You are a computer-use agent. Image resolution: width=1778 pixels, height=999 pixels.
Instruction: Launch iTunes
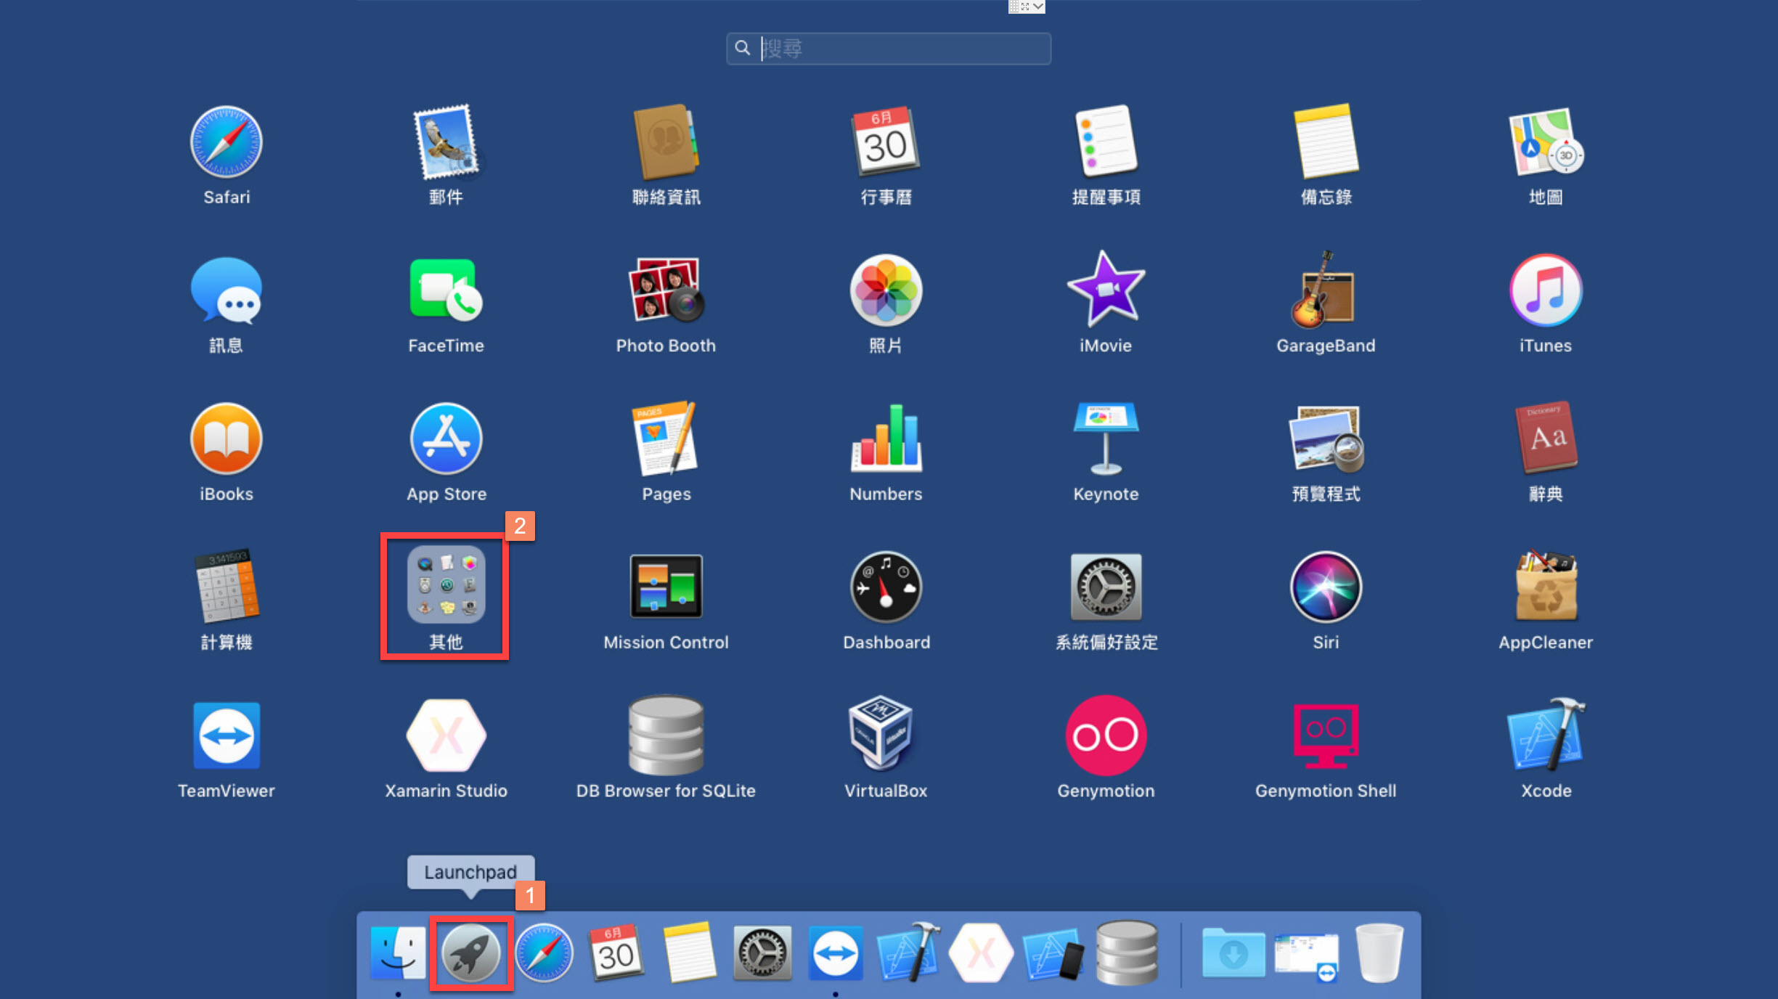(1546, 290)
